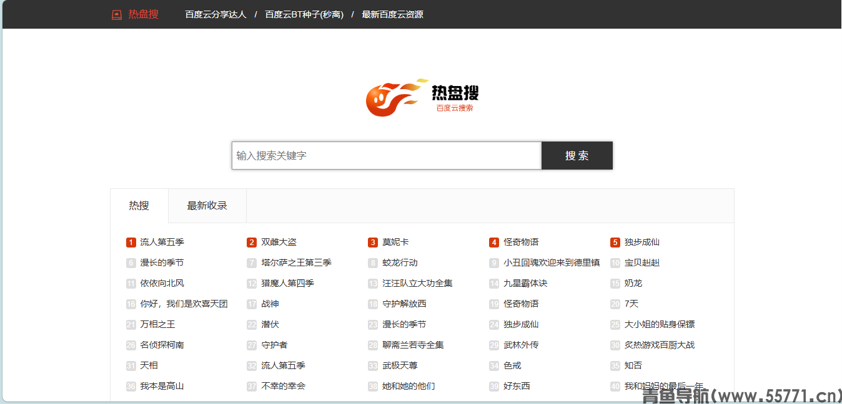Open 聊斋兰若寺全集 link

[x=413, y=345]
